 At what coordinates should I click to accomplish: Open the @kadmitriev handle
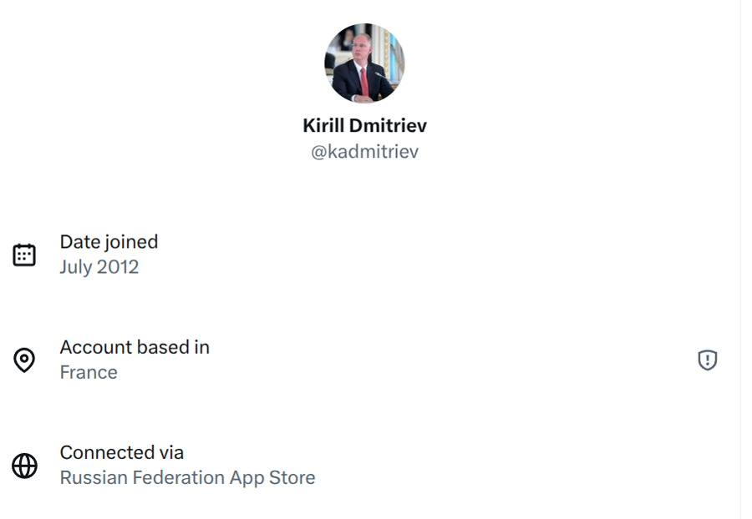[x=364, y=152]
